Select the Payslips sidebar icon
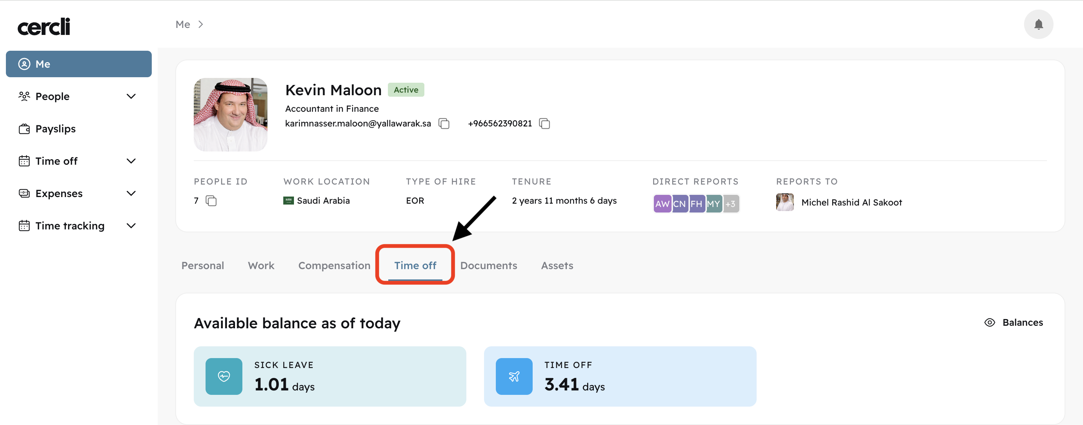The width and height of the screenshot is (1083, 425). [x=24, y=128]
